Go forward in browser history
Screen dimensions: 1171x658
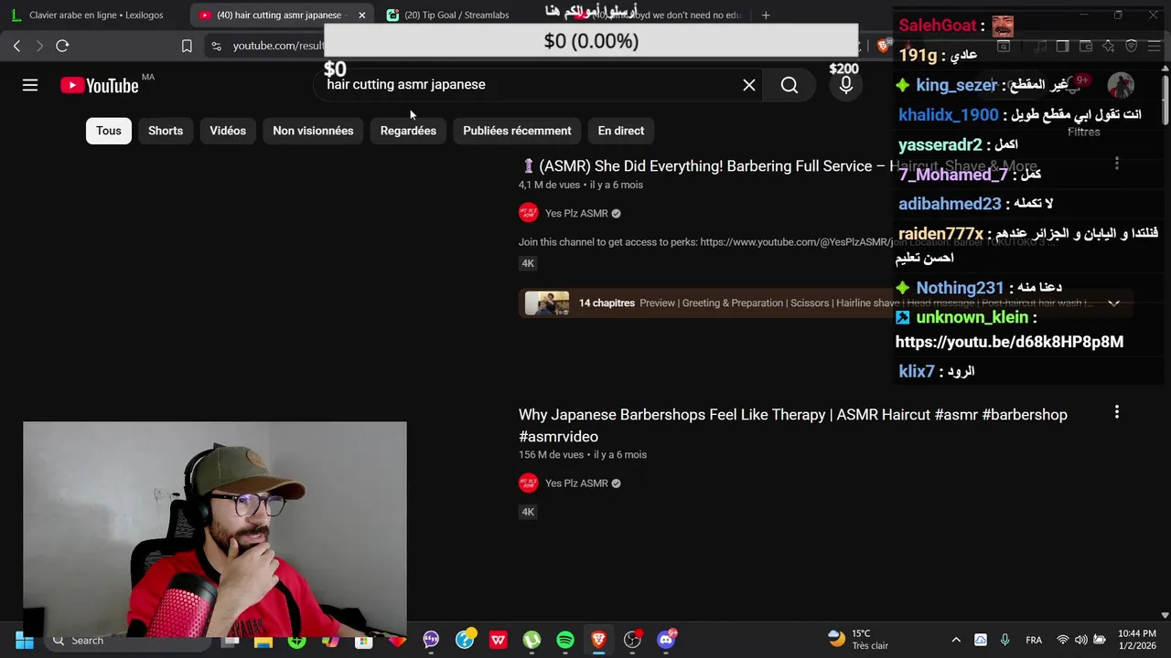(x=39, y=46)
